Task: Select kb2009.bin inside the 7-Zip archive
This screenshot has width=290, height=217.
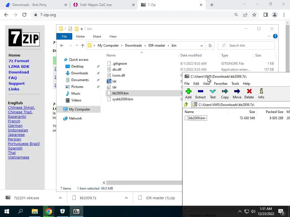Action: [x=197, y=118]
